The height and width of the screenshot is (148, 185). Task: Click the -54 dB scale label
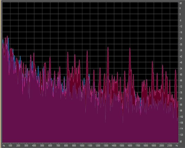[x=181, y=68]
